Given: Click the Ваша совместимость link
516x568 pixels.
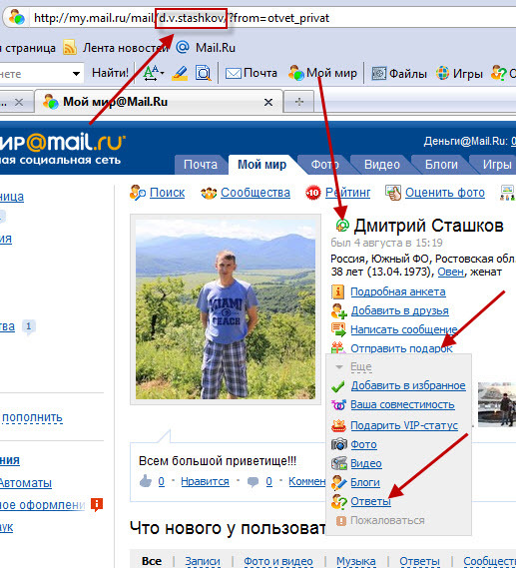Looking at the screenshot, I should click(x=402, y=404).
